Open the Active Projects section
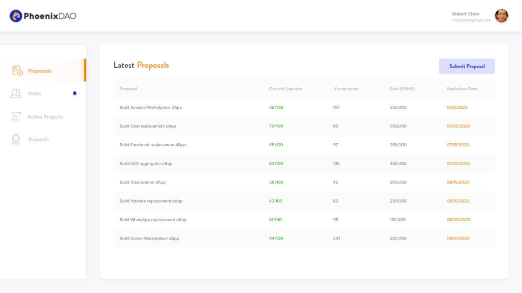The image size is (522, 293). [43, 117]
